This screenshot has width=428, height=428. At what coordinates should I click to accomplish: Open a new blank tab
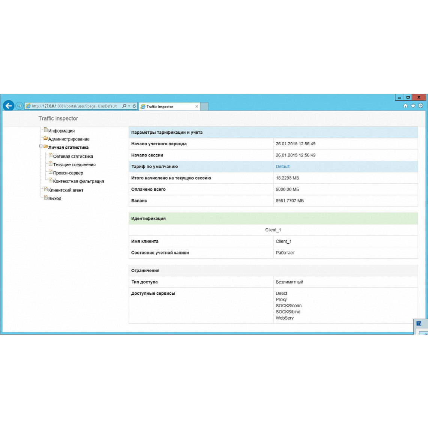click(x=204, y=107)
